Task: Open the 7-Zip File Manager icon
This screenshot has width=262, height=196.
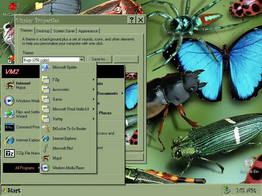Action: [x=9, y=153]
